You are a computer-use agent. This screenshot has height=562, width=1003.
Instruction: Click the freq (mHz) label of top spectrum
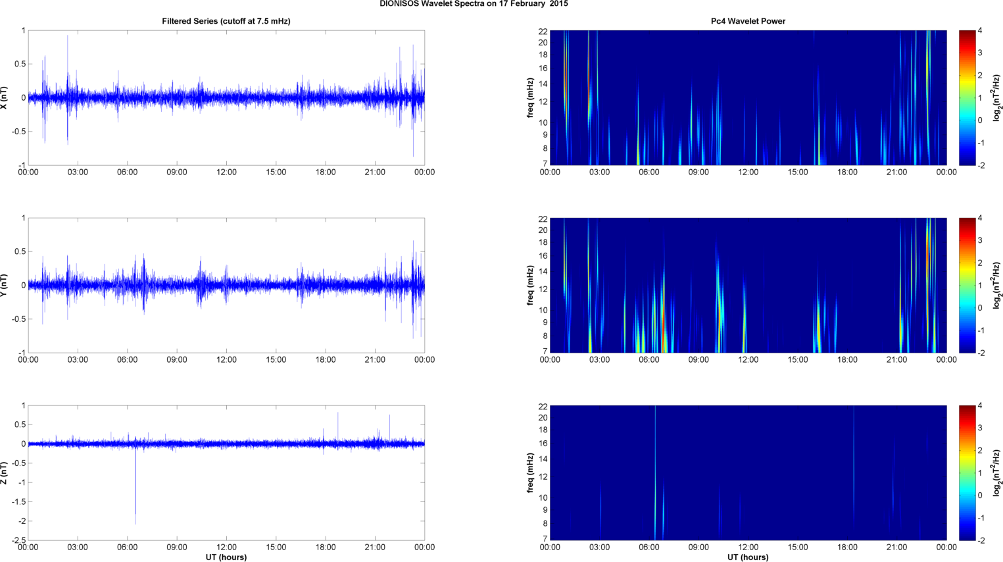pos(530,97)
